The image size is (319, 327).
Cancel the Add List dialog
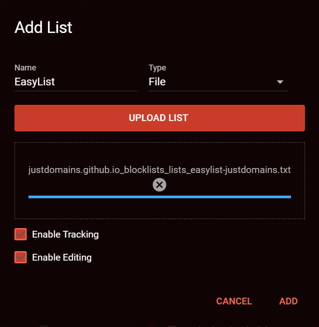click(234, 301)
